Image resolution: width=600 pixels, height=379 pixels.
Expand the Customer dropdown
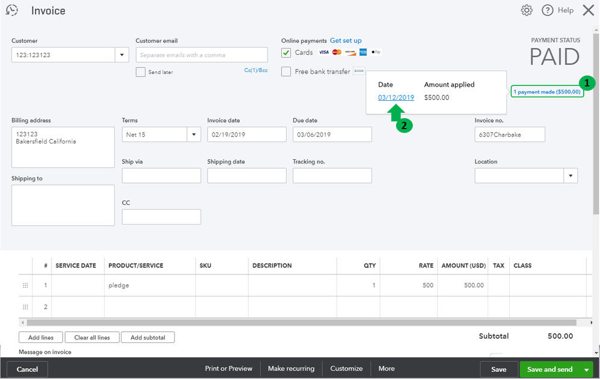point(122,55)
